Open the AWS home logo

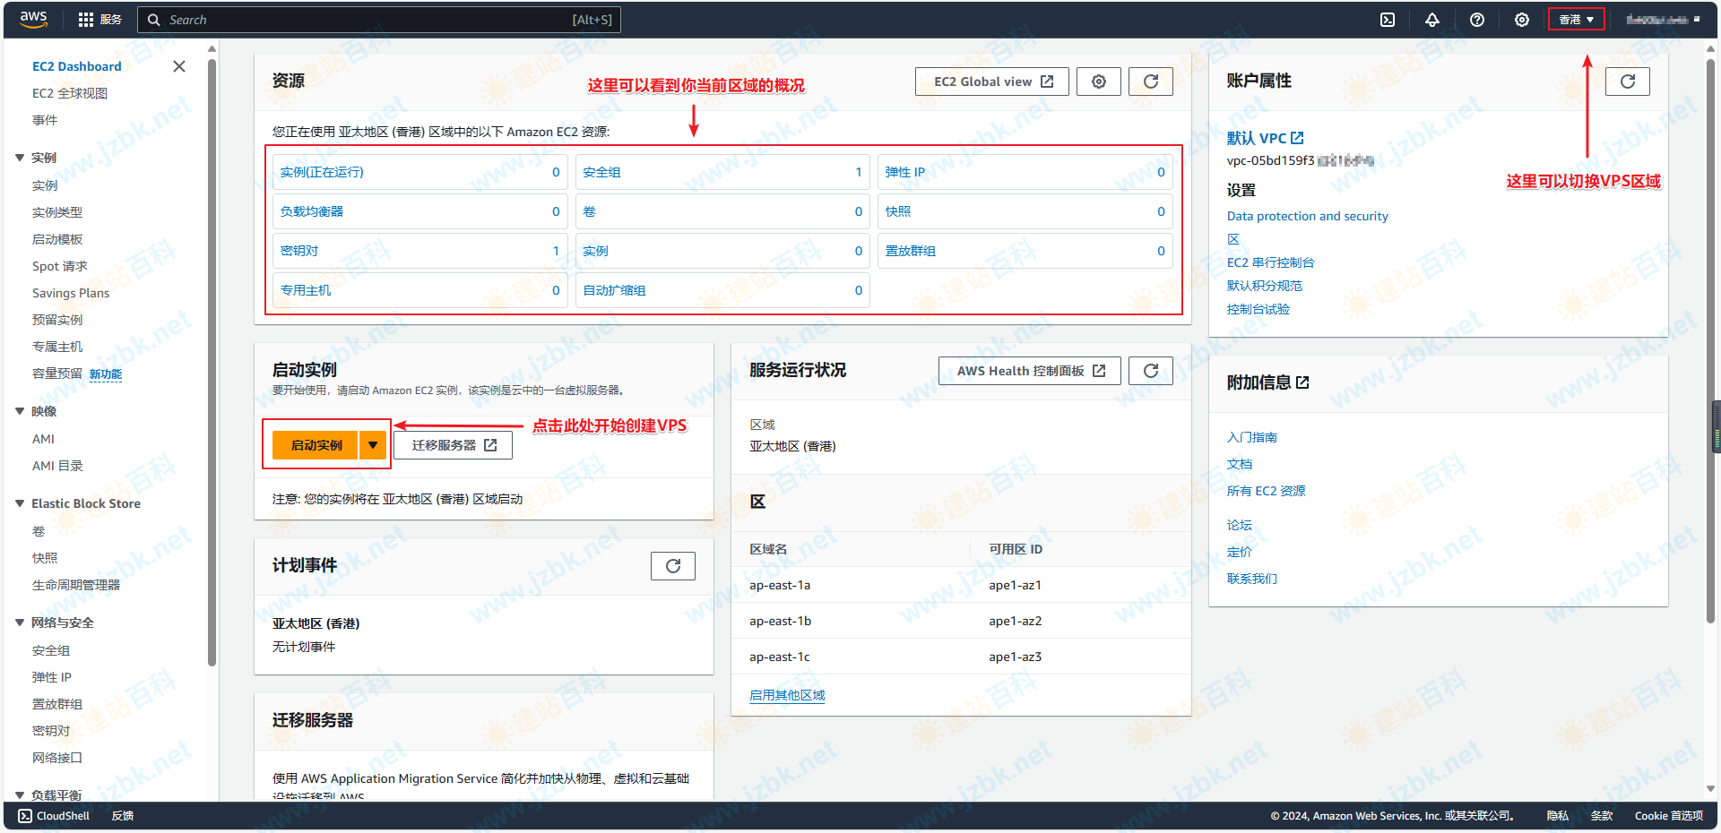point(33,20)
